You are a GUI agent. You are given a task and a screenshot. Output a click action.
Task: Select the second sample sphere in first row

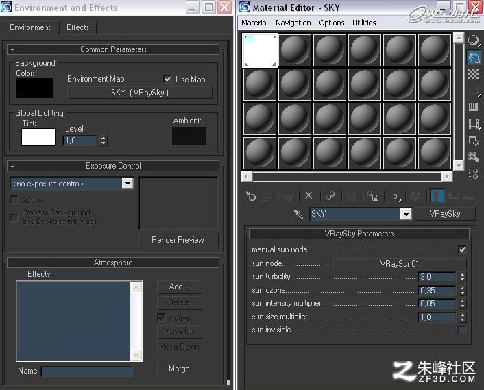(295, 50)
